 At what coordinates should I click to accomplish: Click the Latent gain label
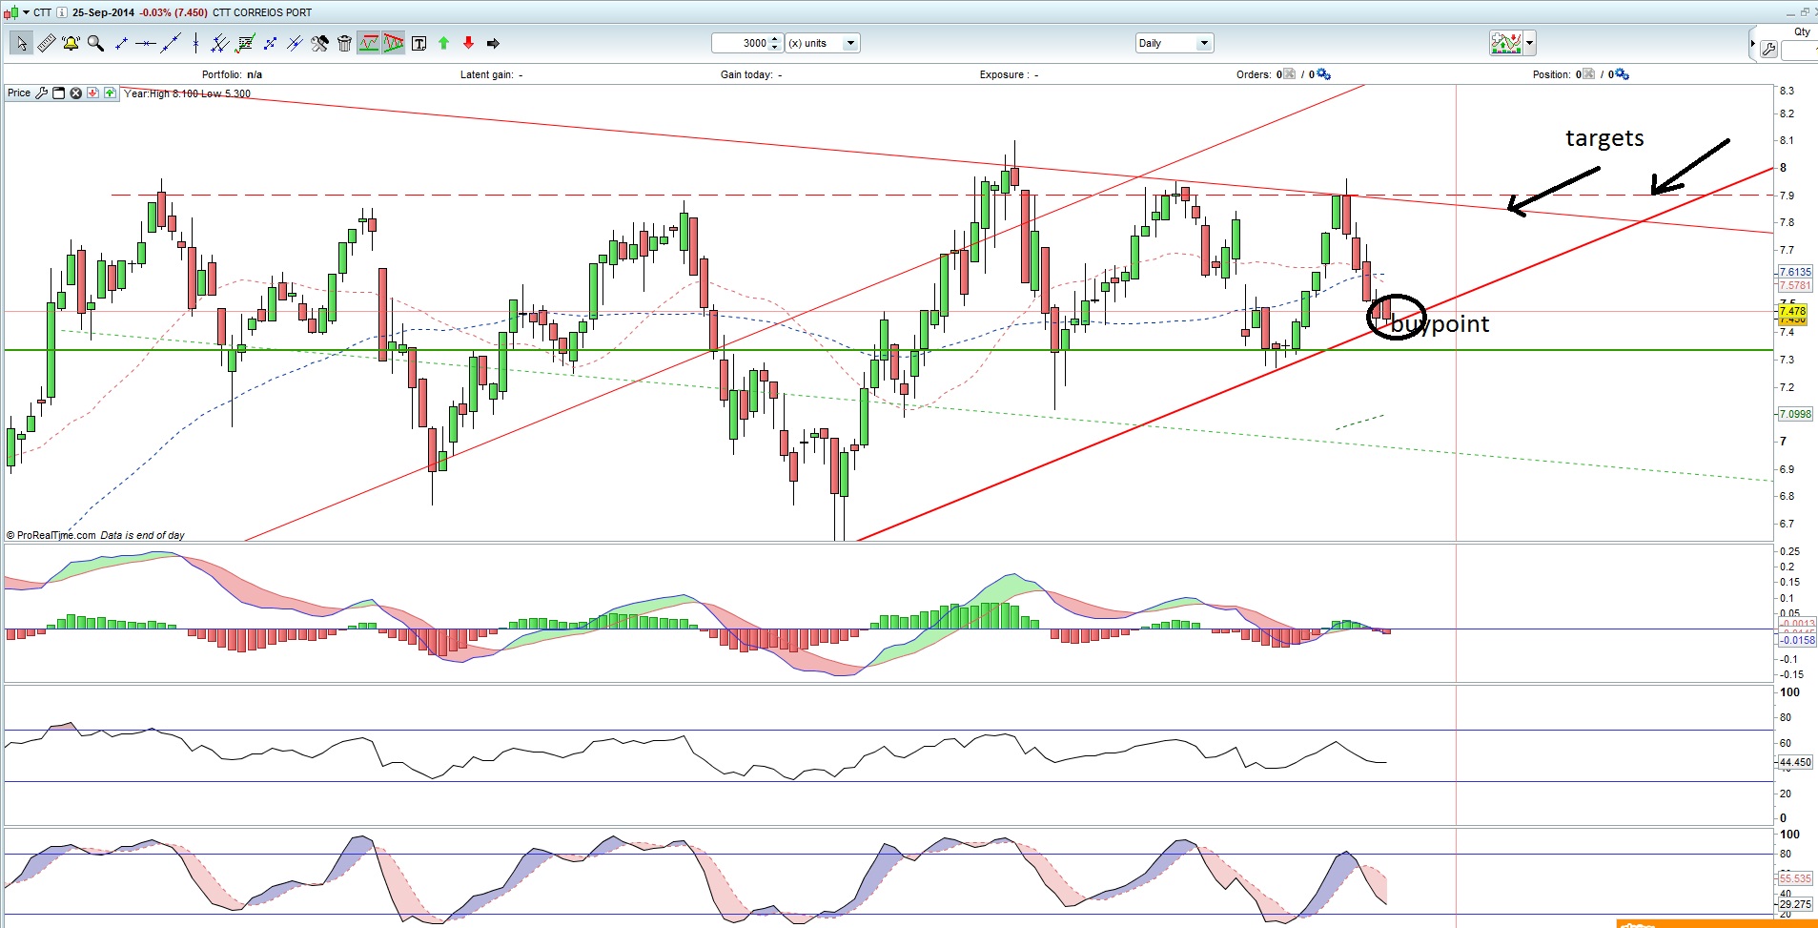pyautogui.click(x=491, y=74)
